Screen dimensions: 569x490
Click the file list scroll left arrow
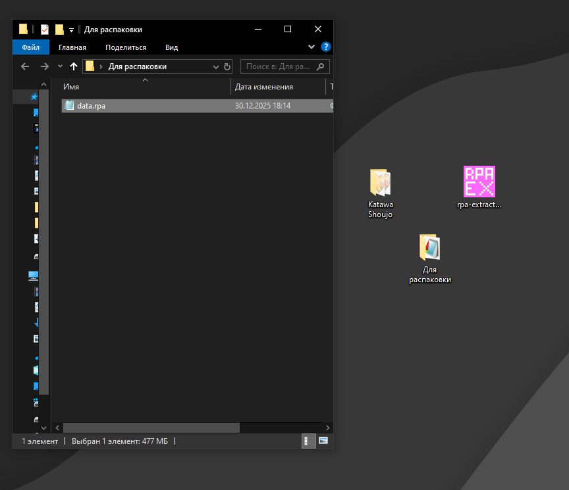(57, 428)
